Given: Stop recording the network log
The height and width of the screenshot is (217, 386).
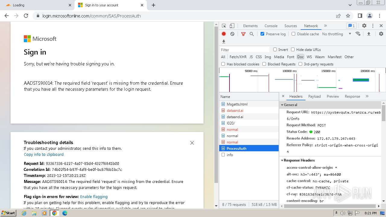Looking at the screenshot, I should [x=224, y=34].
